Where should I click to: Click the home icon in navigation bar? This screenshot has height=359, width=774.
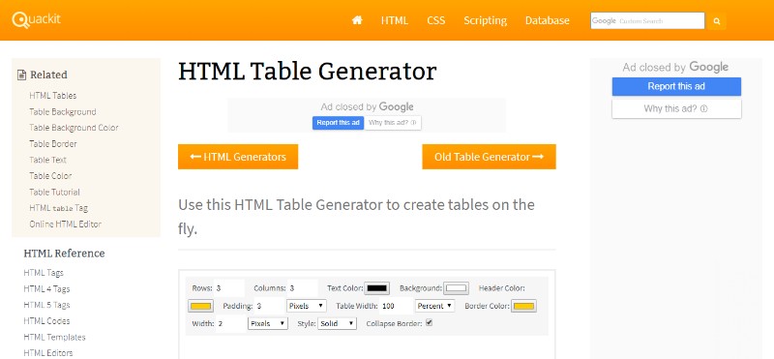(x=357, y=20)
